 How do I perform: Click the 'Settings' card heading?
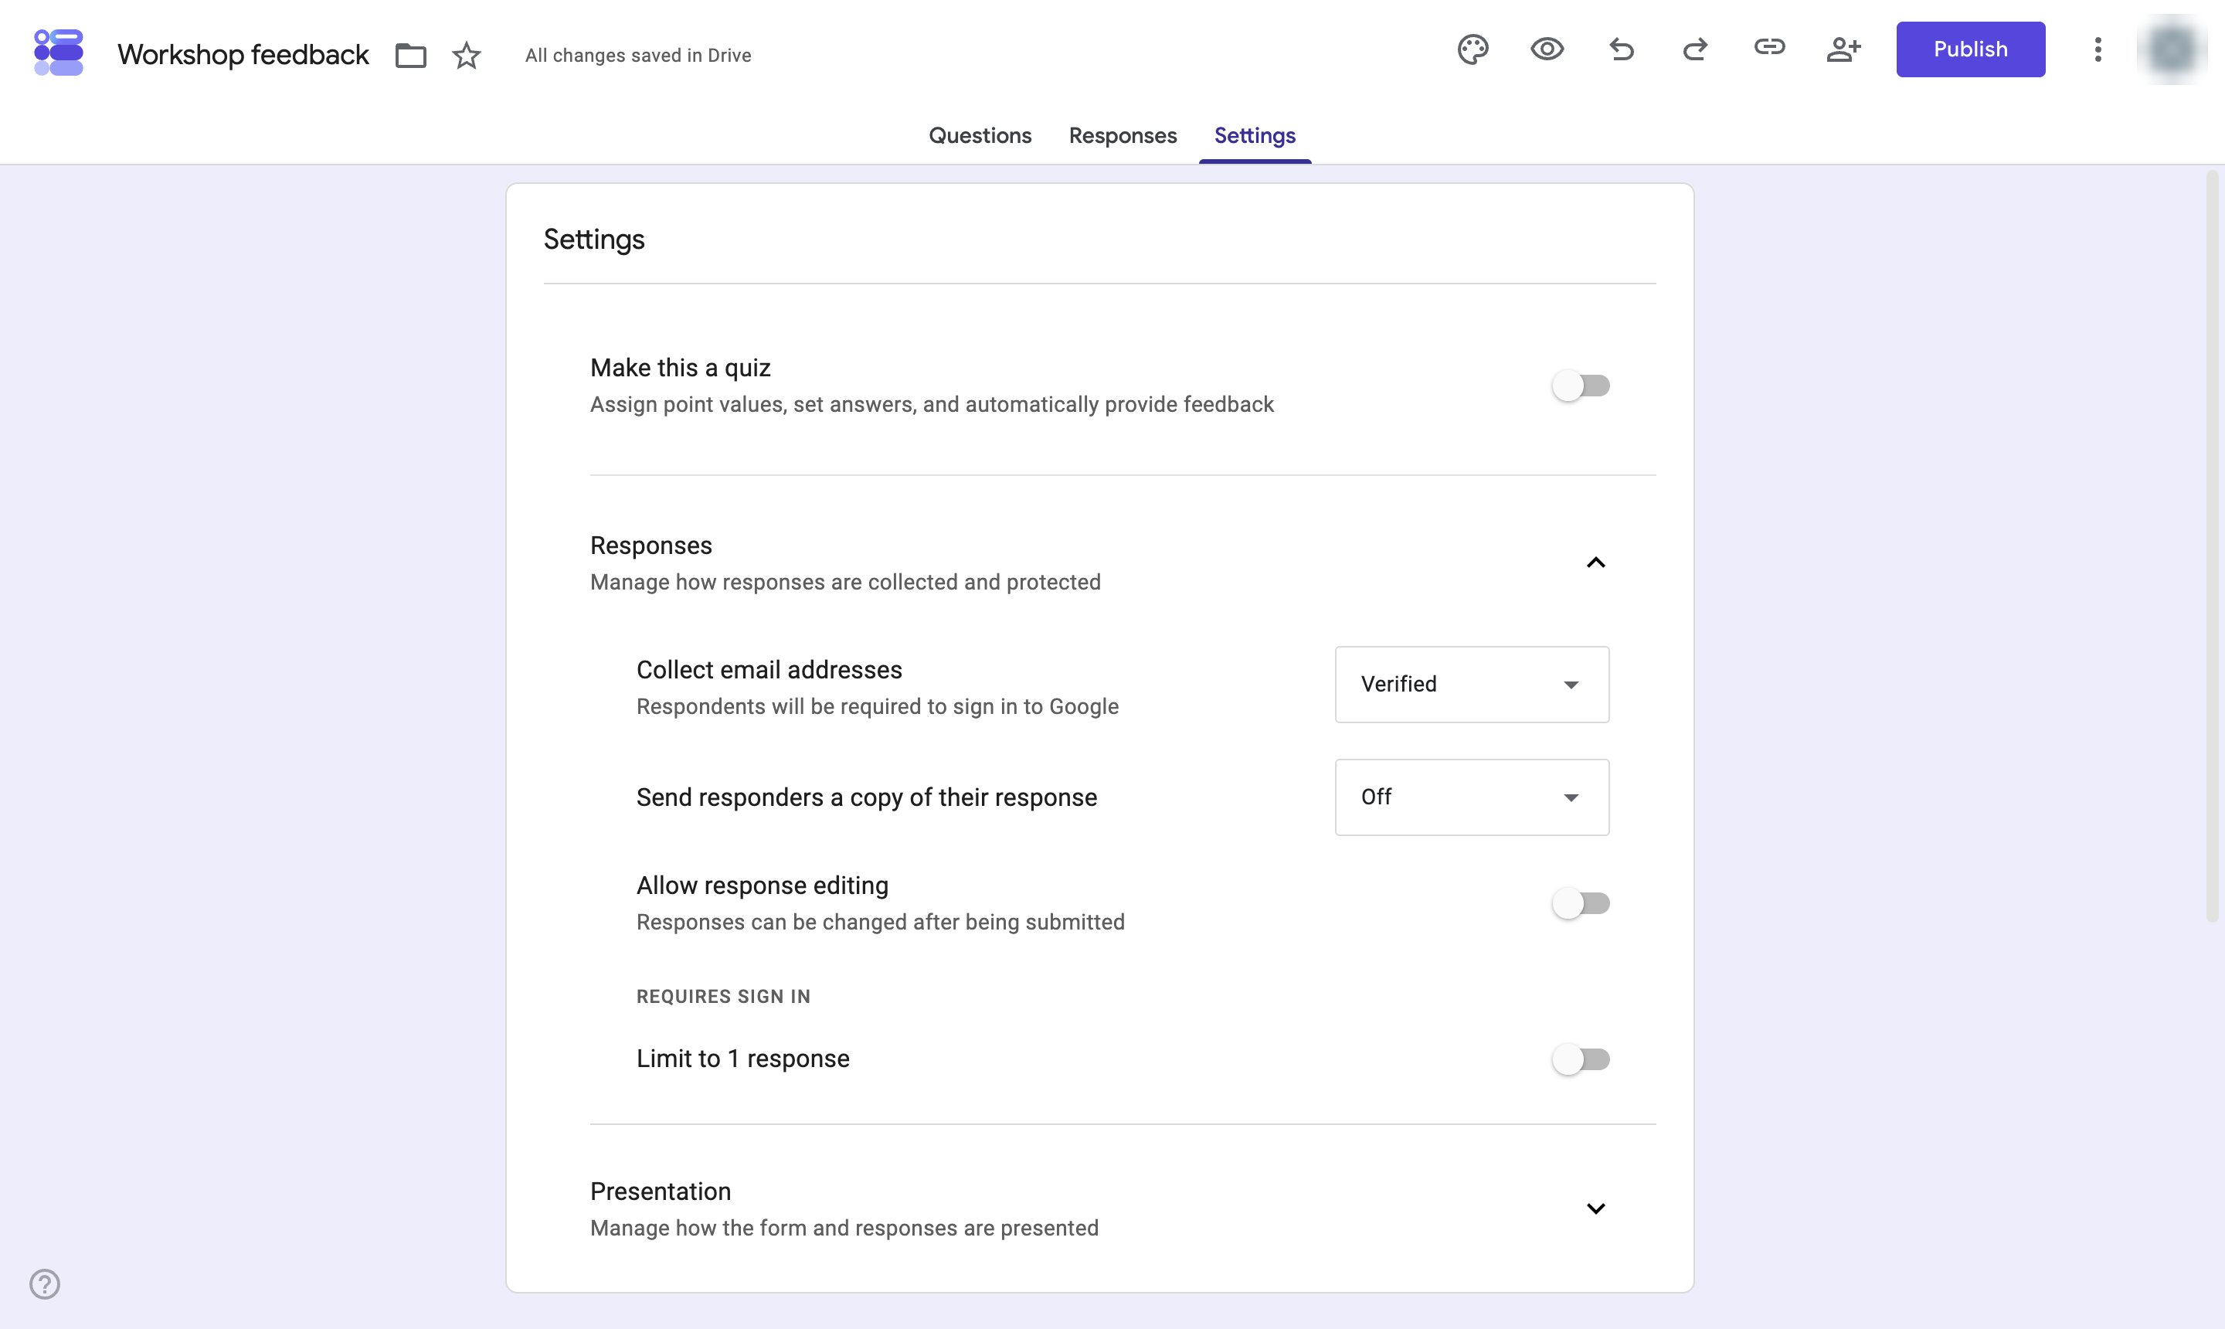(x=593, y=239)
